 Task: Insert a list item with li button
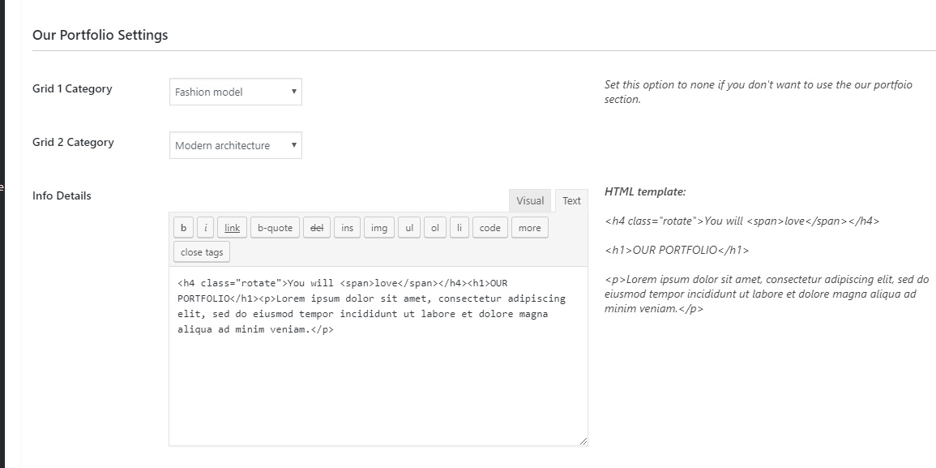point(459,228)
